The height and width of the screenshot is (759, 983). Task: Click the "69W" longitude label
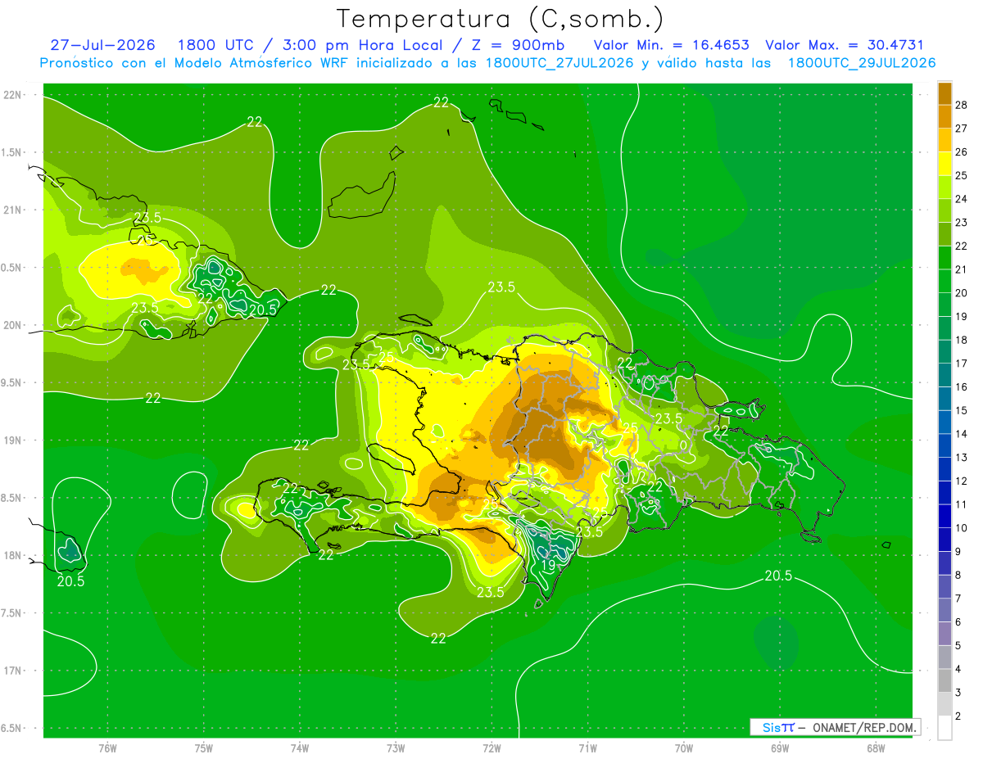pos(779,748)
